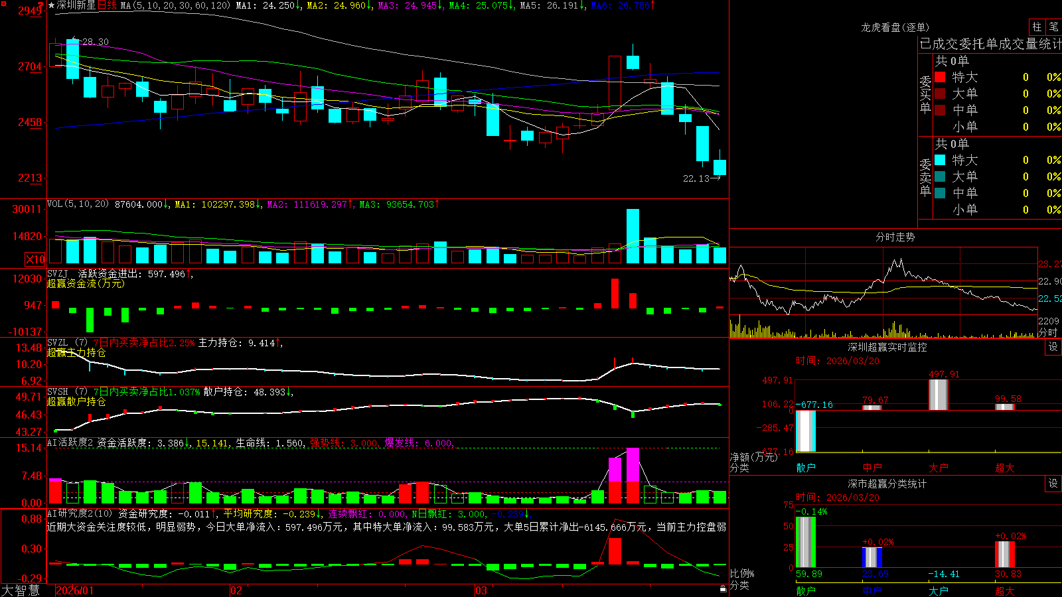The height and width of the screenshot is (597, 1062).
Task: Click the tallest cyan volume bar
Action: tap(633, 236)
